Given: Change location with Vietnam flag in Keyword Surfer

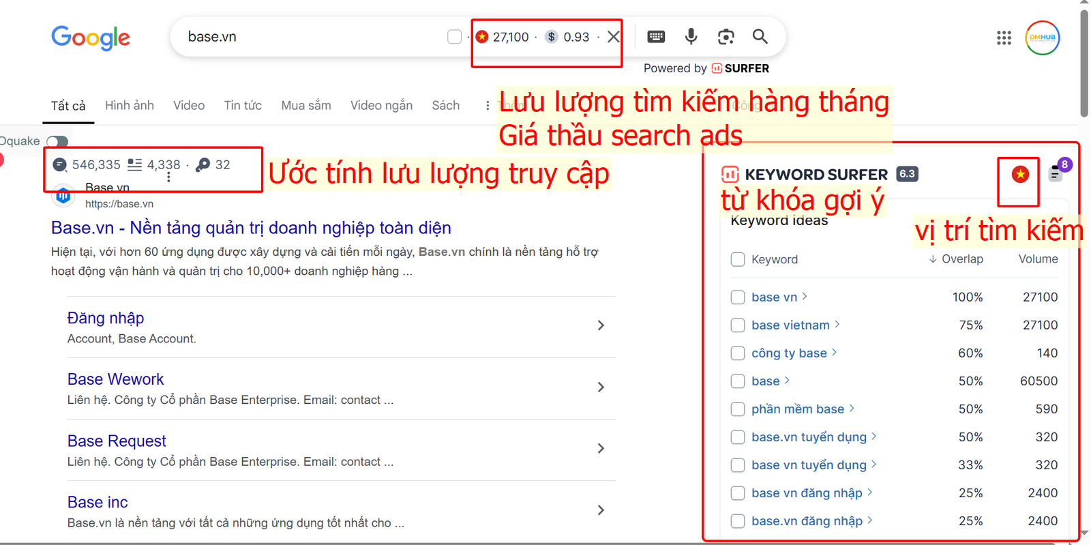Looking at the screenshot, I should point(1020,175).
